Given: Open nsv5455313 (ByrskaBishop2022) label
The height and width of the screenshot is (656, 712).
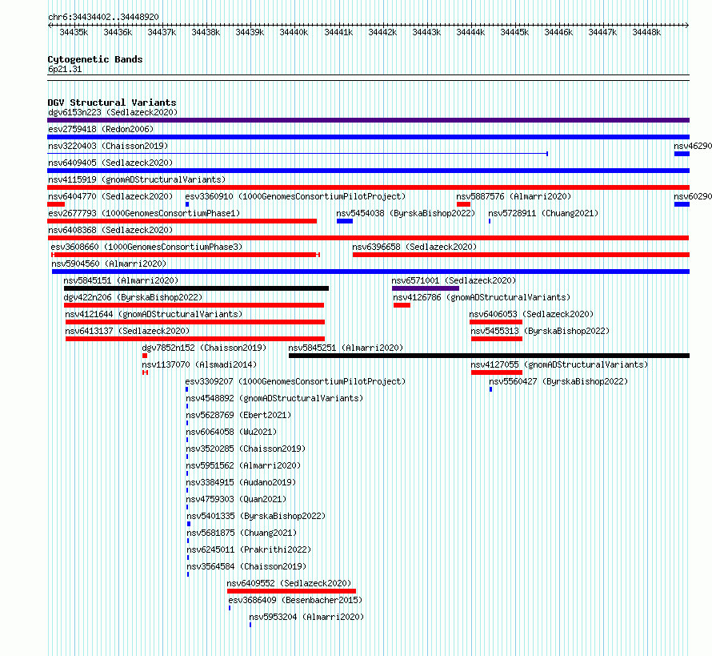Looking at the screenshot, I should (540, 331).
